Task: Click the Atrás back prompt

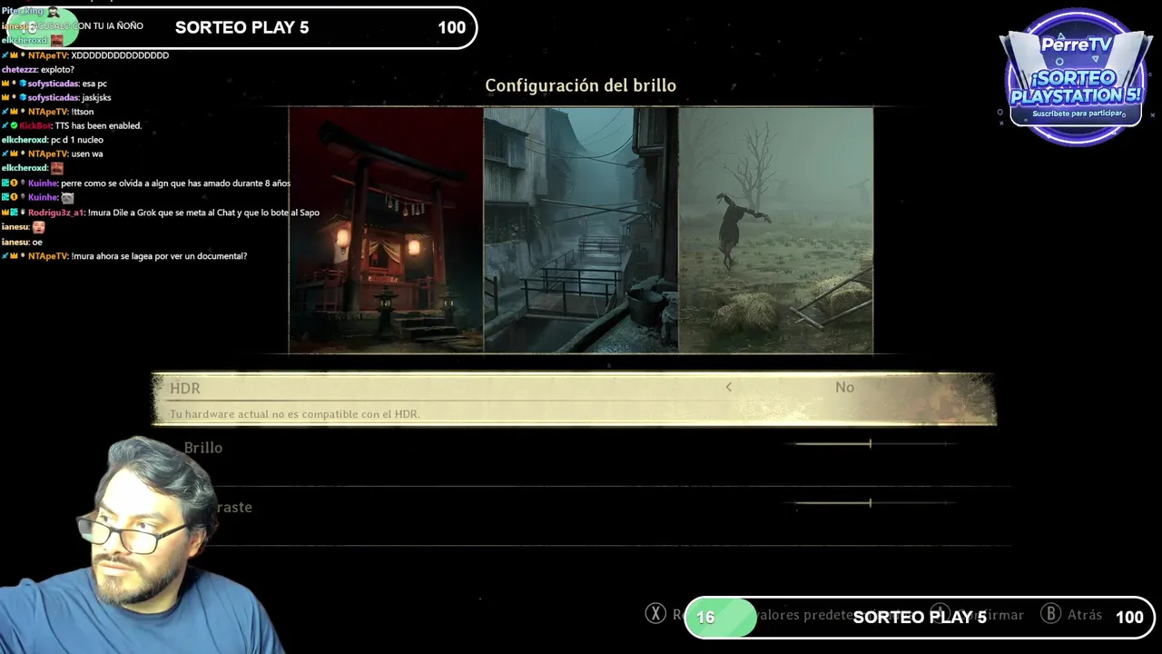Action: [x=1085, y=615]
